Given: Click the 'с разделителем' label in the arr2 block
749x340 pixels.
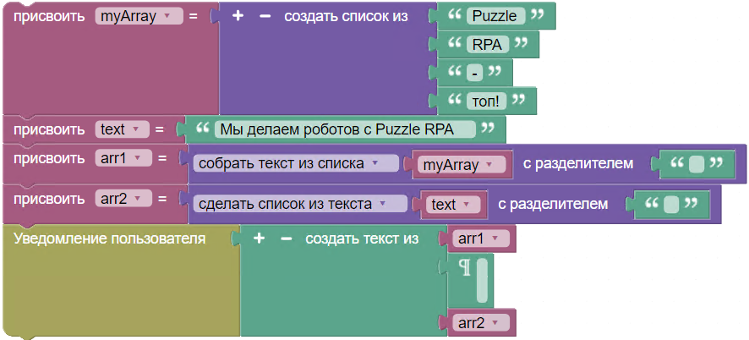Looking at the screenshot, I should [x=553, y=204].
